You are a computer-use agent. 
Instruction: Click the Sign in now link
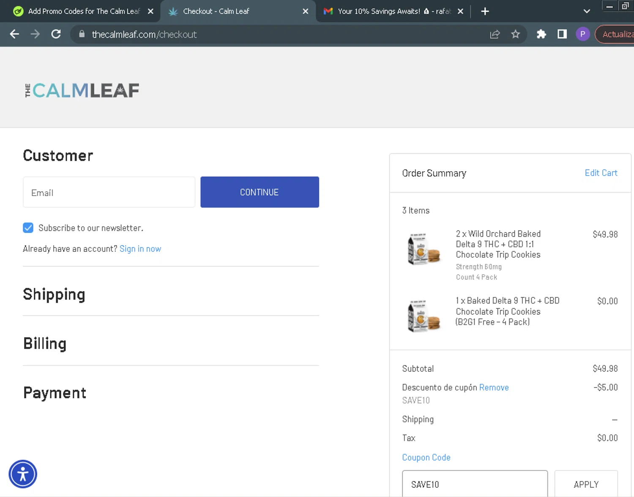140,249
